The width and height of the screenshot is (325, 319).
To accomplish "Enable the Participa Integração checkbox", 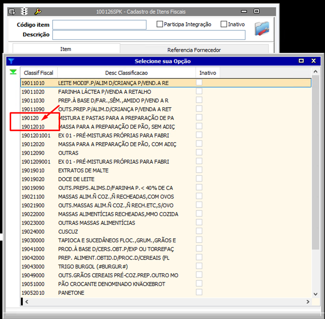I will pyautogui.click(x=160, y=24).
